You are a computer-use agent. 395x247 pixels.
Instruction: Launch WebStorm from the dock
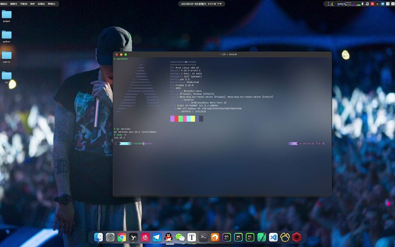click(238, 237)
